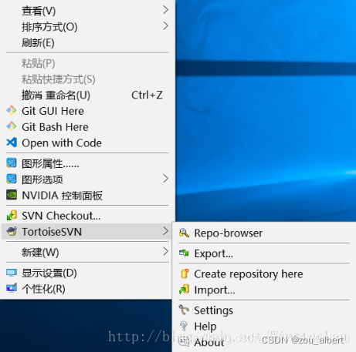
Task: Expand the 新建(W) submenu arrow
Action: tap(166, 251)
